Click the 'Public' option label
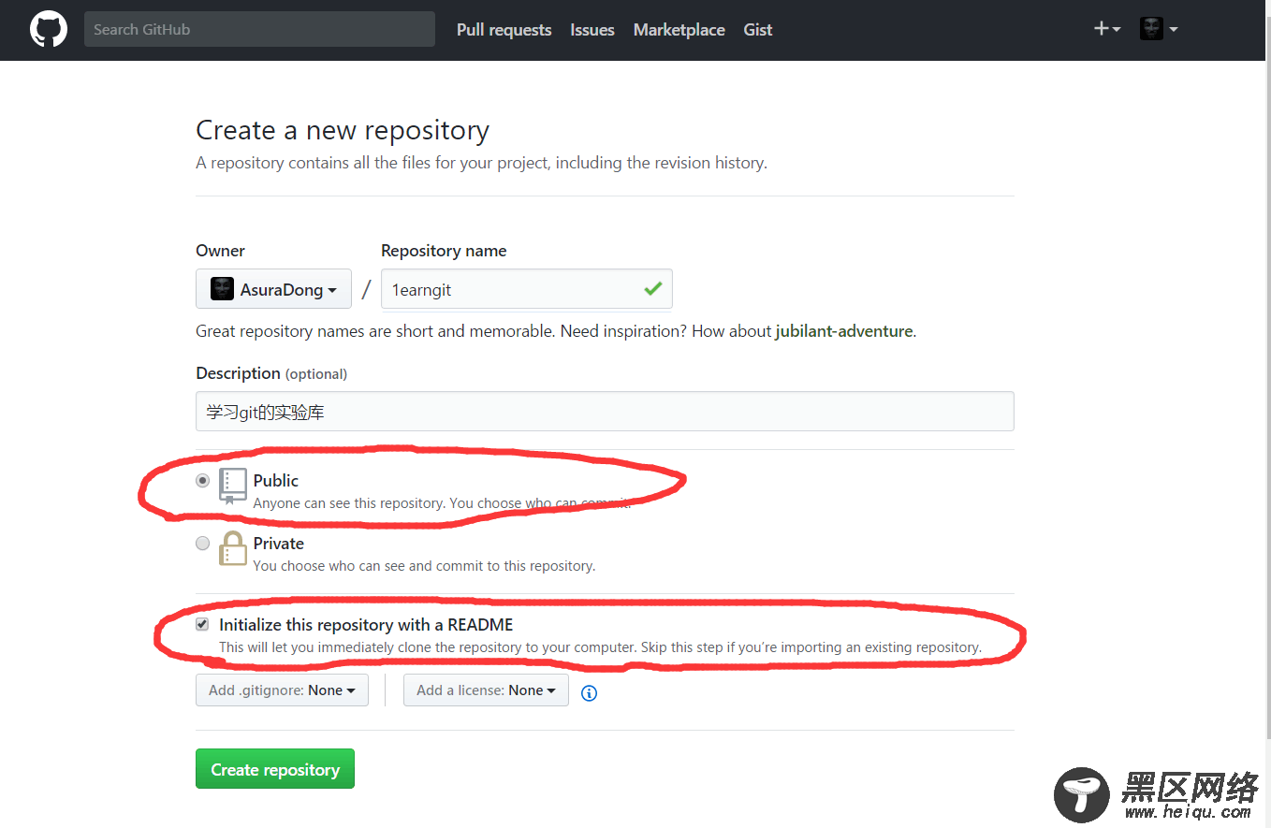 [x=276, y=480]
